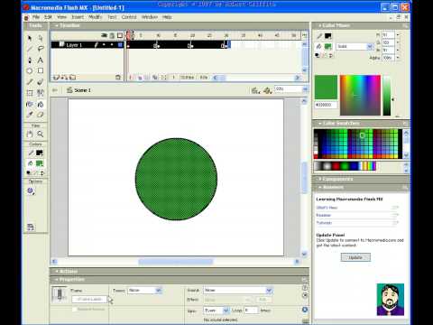The height and width of the screenshot is (325, 433).
Task: Open the Solid fill style dropdown
Action: (x=355, y=46)
